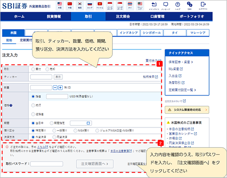Image resolution: width=227 pixels, height=178 pixels.
Task: Click the ティッカー input field
Action: pyautogui.click(x=41, y=77)
